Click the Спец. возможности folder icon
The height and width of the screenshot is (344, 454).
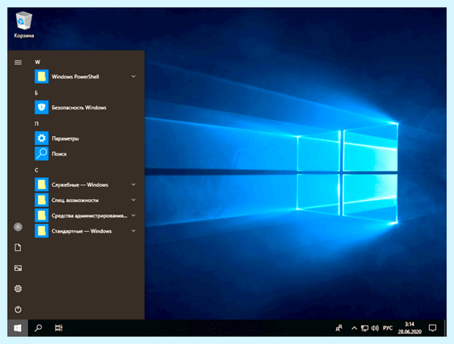point(42,200)
